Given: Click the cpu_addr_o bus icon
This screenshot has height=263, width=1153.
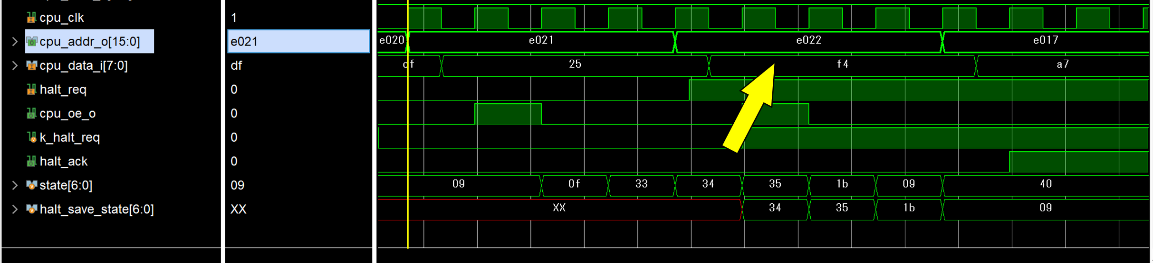Looking at the screenshot, I should click(x=31, y=42).
